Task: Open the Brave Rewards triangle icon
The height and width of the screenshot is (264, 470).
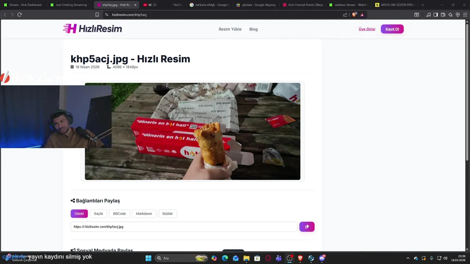Action: (x=362, y=15)
